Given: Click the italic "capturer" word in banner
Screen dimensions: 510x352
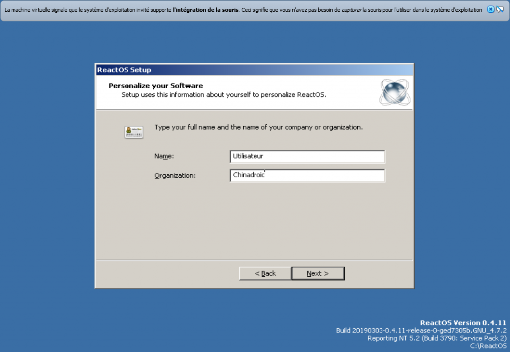Looking at the screenshot, I should click(351, 10).
